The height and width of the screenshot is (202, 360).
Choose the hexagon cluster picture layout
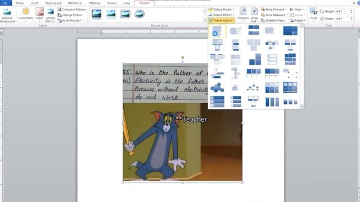[x=217, y=88]
